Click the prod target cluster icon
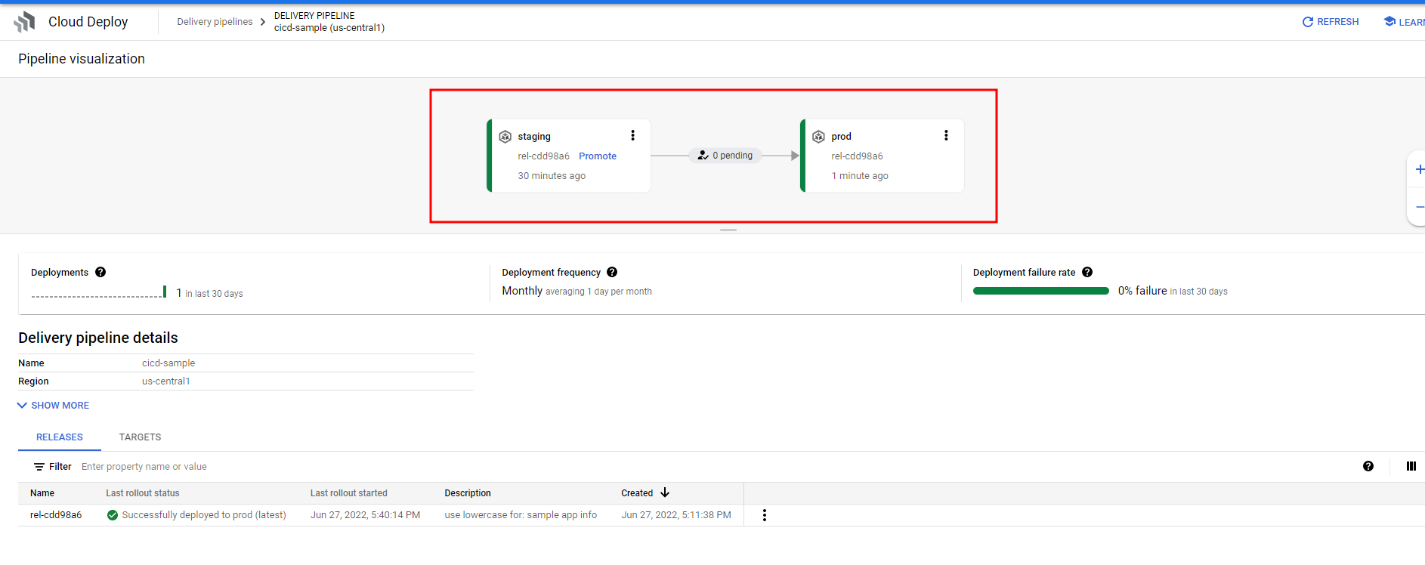 tap(818, 137)
